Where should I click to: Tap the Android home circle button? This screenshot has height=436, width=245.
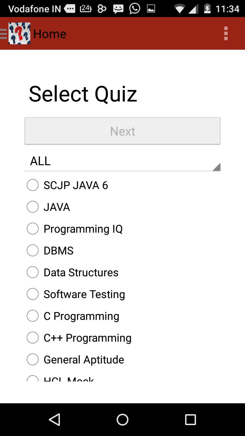pyautogui.click(x=122, y=420)
